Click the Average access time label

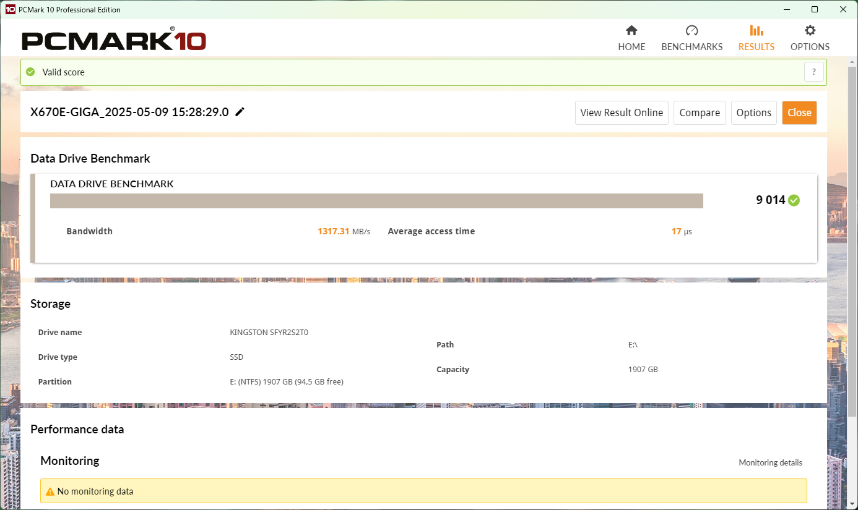[x=431, y=231]
